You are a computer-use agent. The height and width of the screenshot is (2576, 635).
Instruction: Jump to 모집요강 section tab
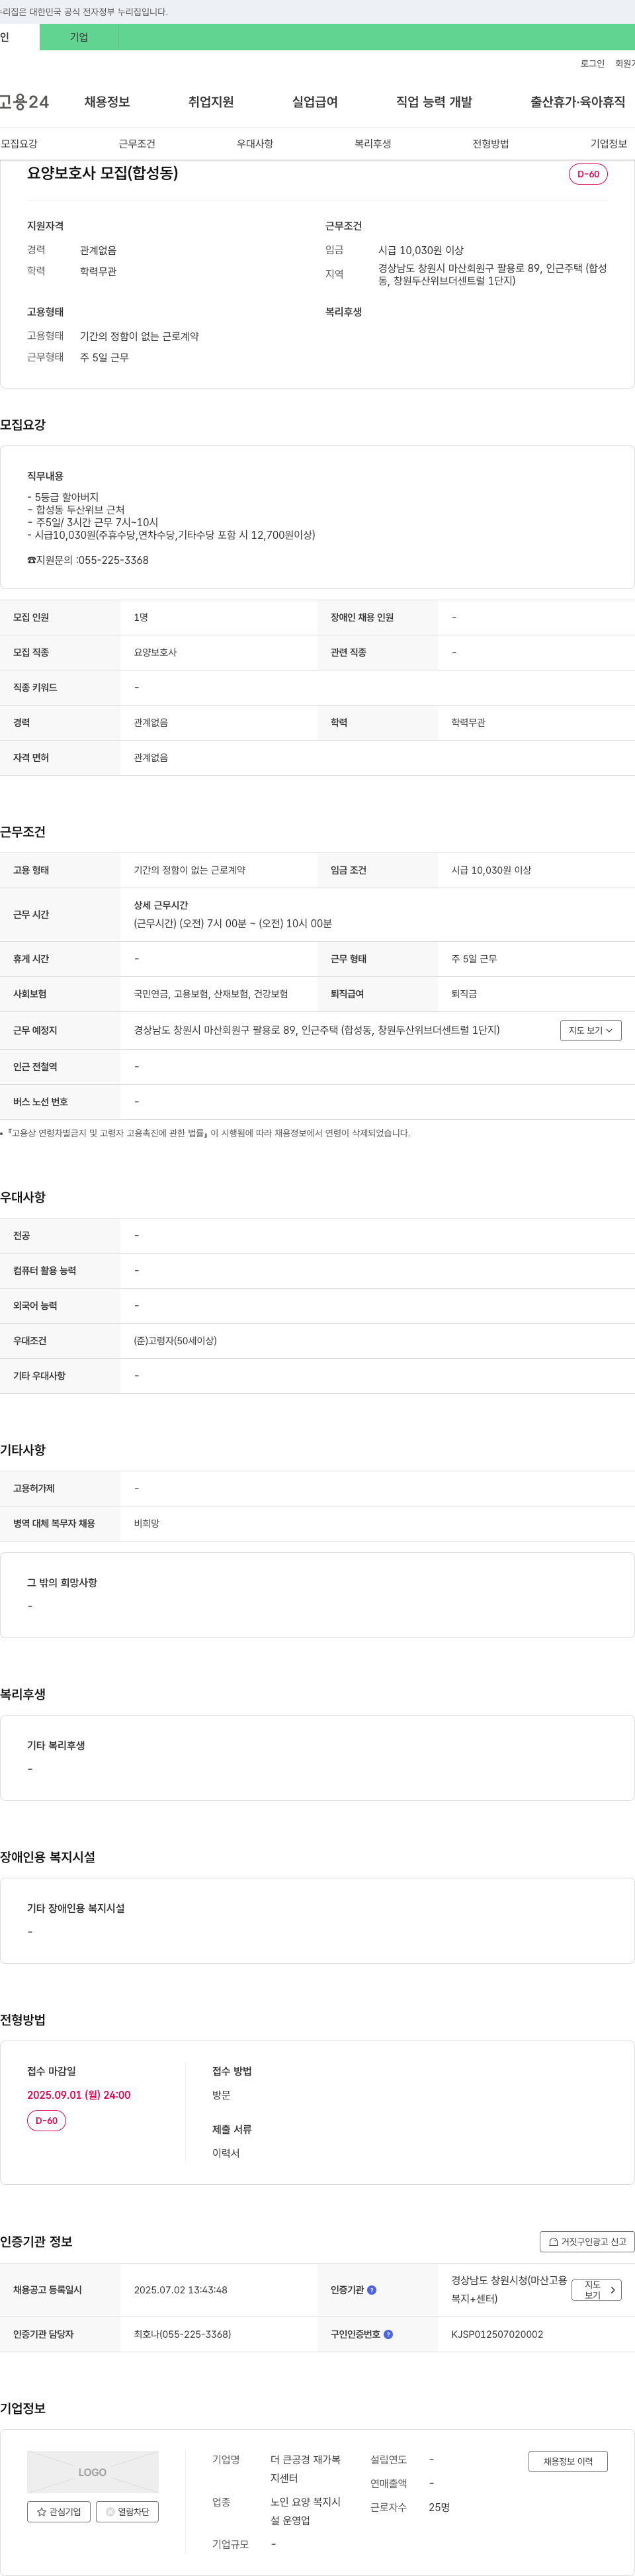[19, 144]
